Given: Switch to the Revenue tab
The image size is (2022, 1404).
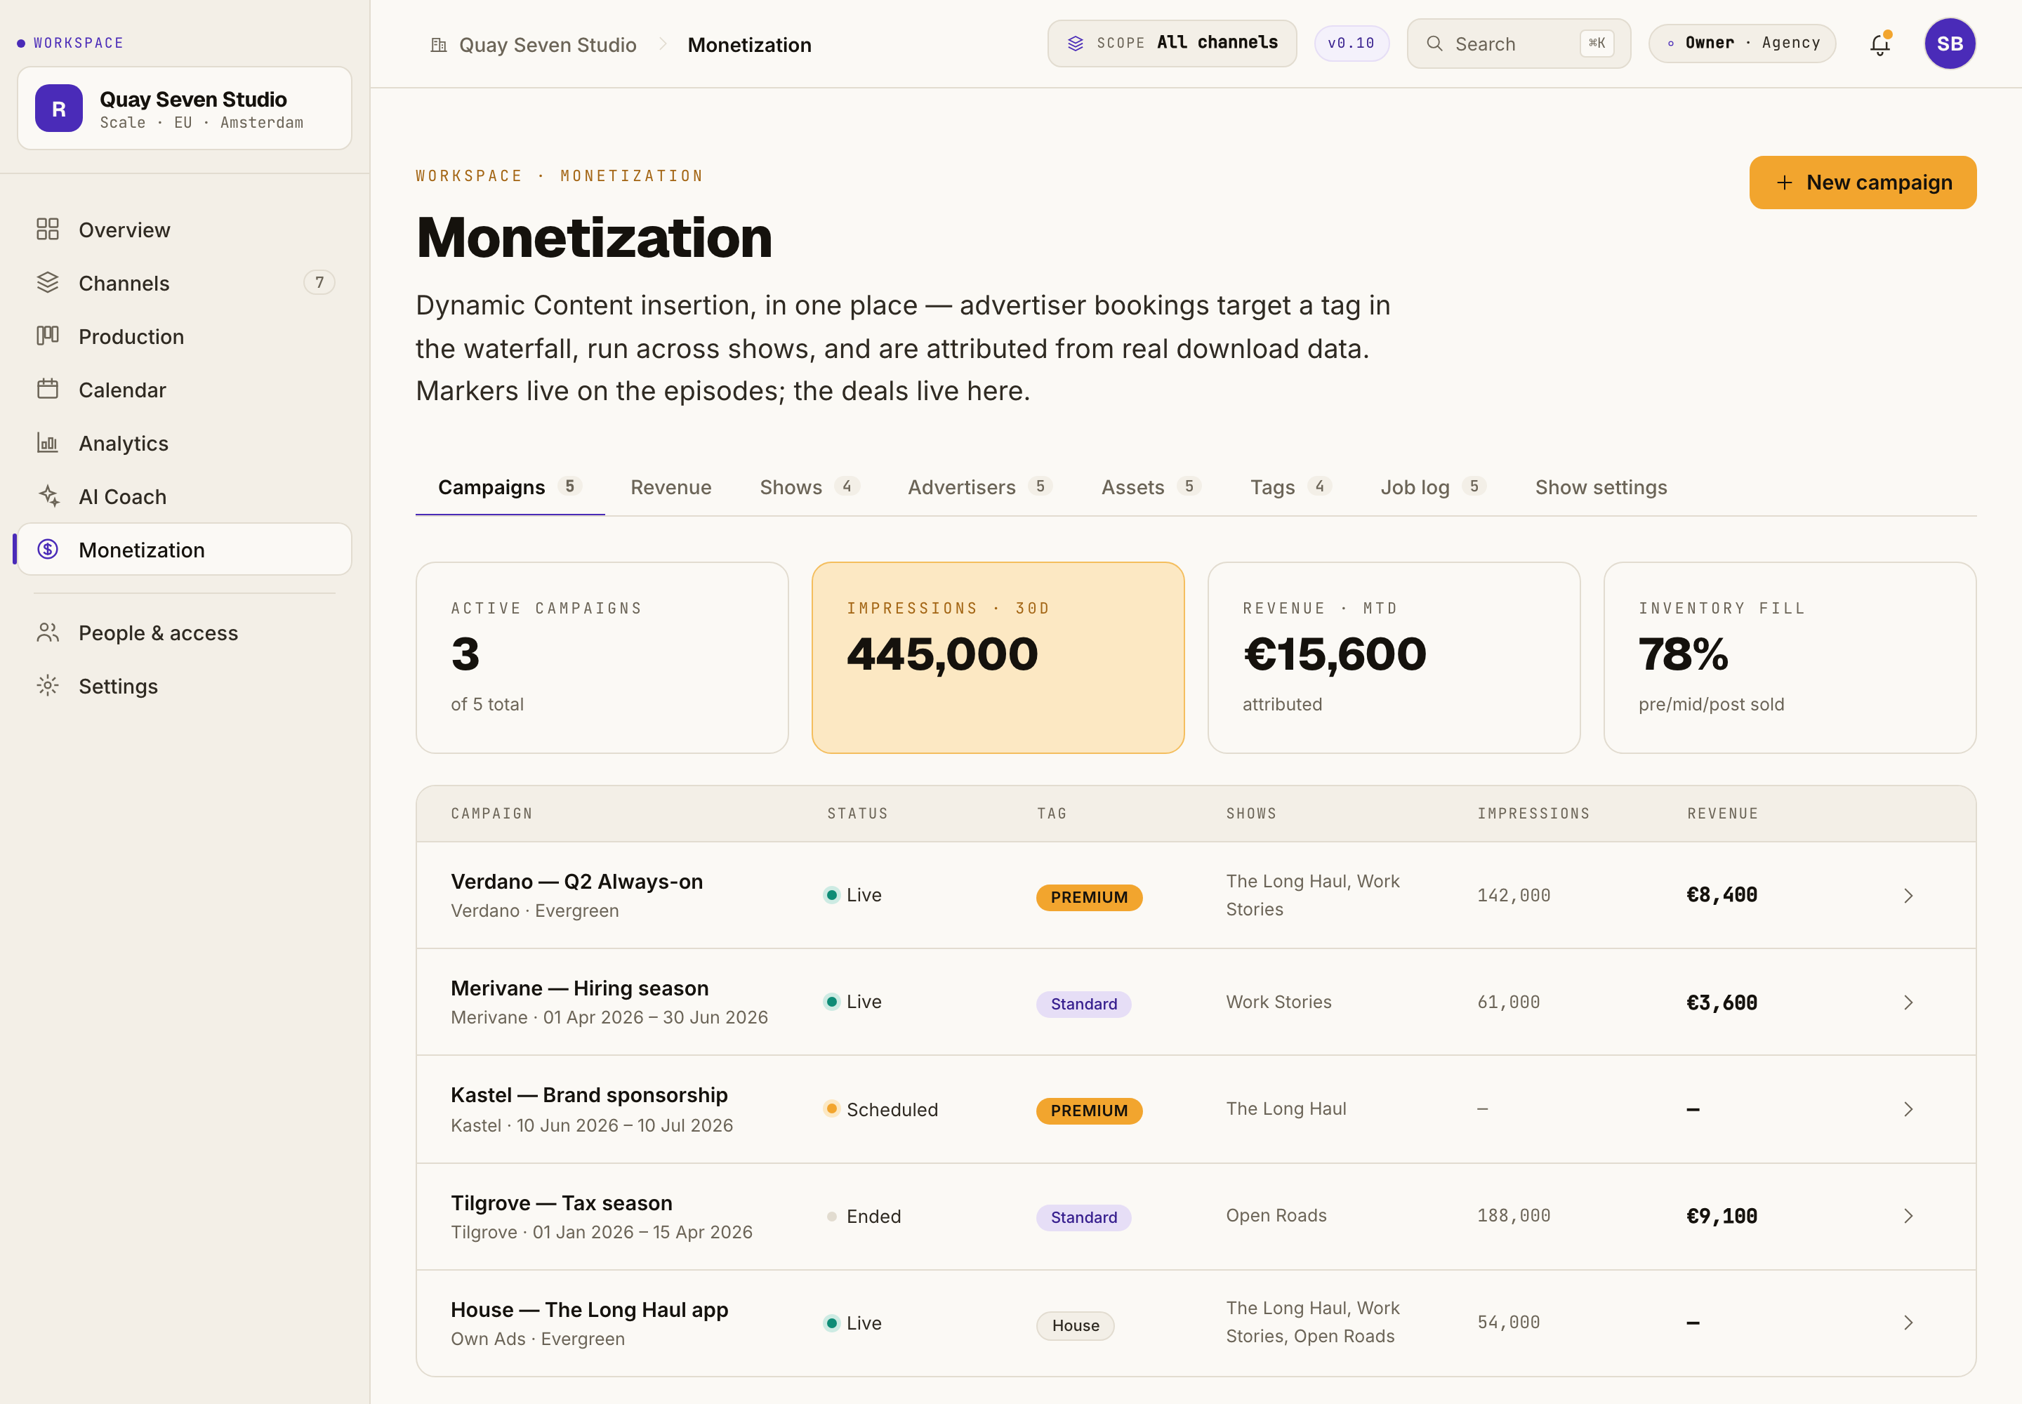Looking at the screenshot, I should [671, 487].
